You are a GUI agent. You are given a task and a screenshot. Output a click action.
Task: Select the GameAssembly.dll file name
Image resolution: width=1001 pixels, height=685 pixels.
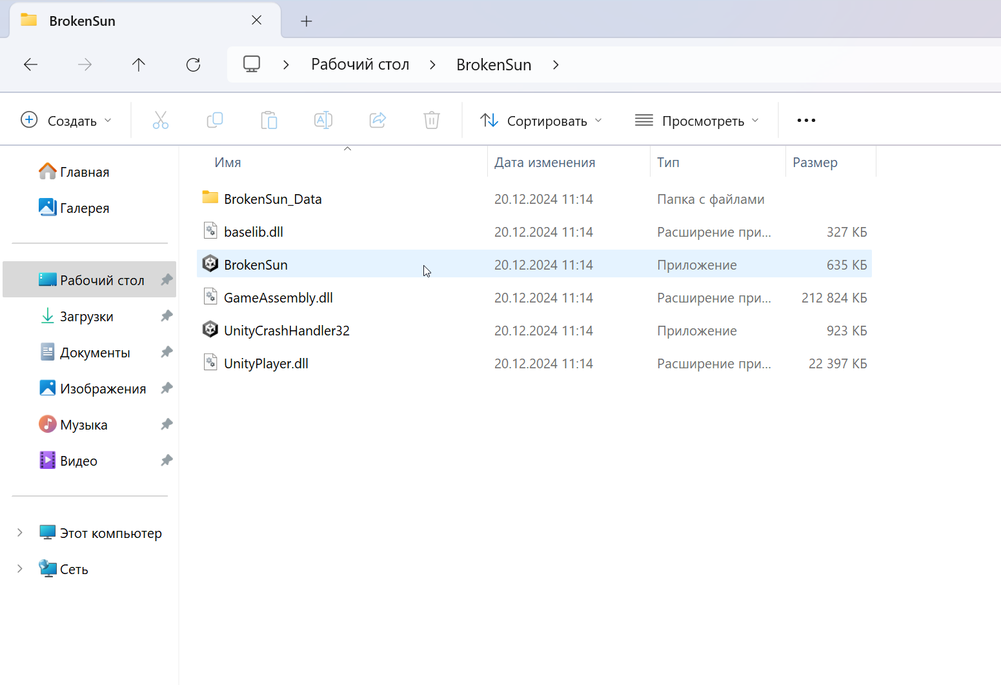[278, 298]
